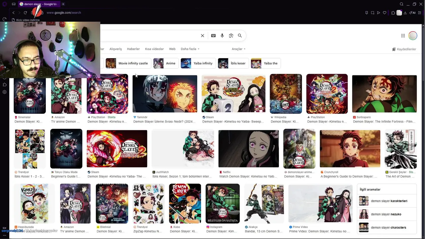The height and width of the screenshot is (239, 425).
Task: Open the browser downloads icon
Action: pos(405,13)
